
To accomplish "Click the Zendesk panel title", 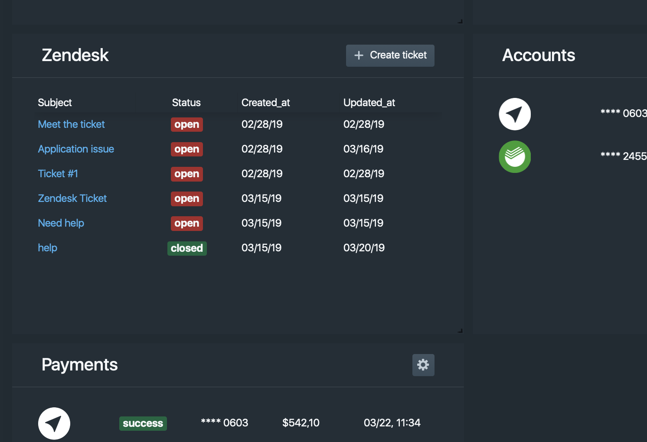I will click(x=75, y=55).
